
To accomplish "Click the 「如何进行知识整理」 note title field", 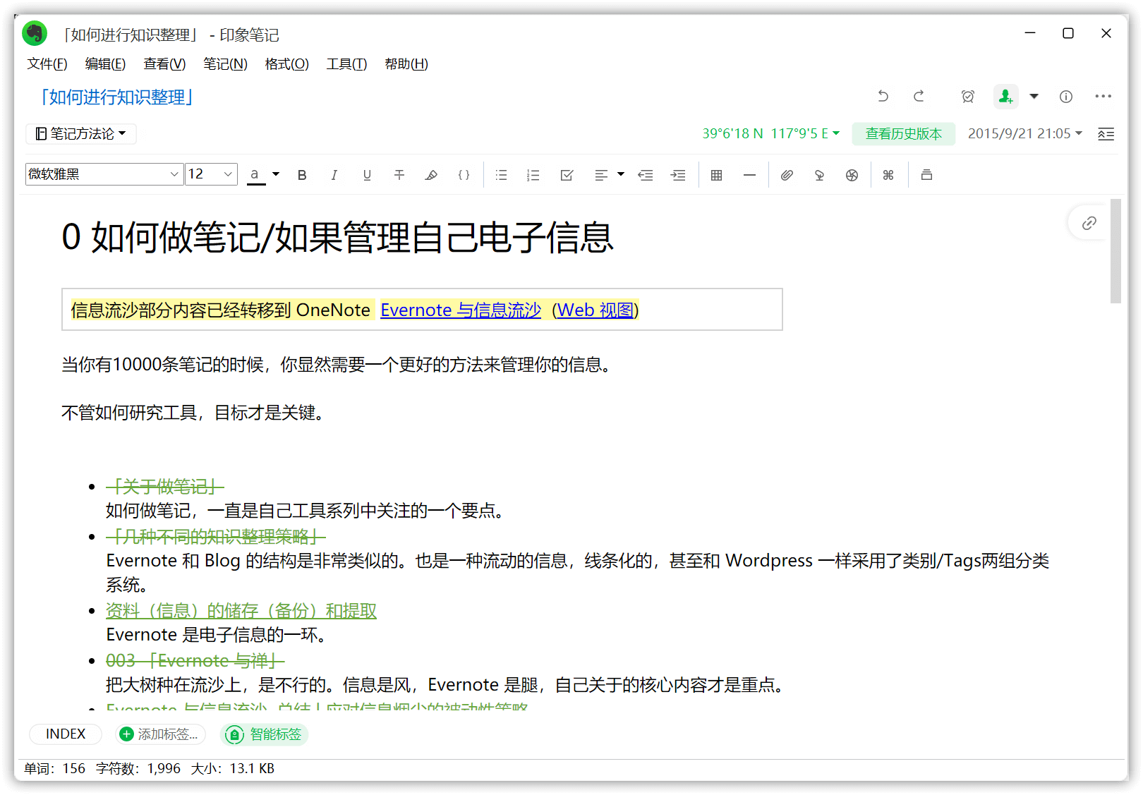I will pos(116,97).
